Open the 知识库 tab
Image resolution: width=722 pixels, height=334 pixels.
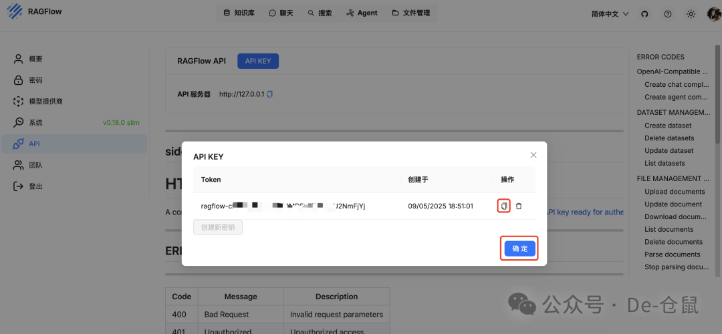tap(239, 13)
